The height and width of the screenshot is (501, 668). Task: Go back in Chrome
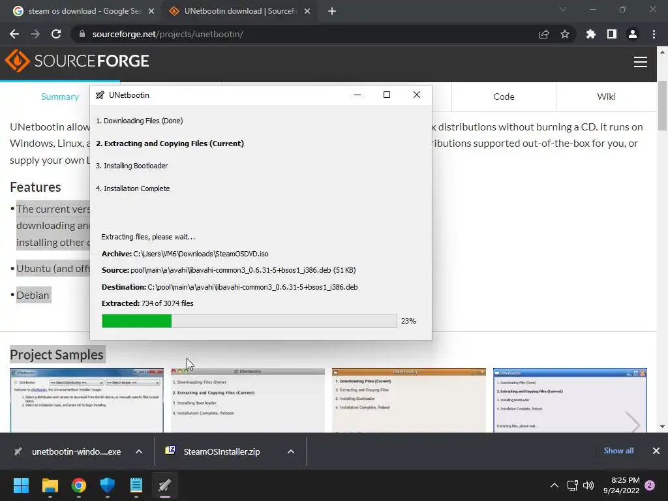pos(14,34)
